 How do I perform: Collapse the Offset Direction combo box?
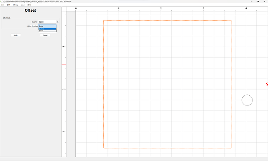(47, 26)
